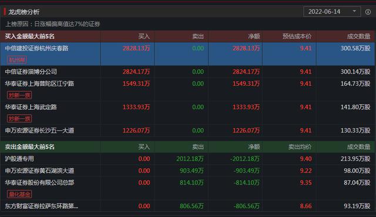Screen dimensions: 376x217
Task: Select 申万宏源证券长沙五一大道 row
Action: tap(187, 131)
